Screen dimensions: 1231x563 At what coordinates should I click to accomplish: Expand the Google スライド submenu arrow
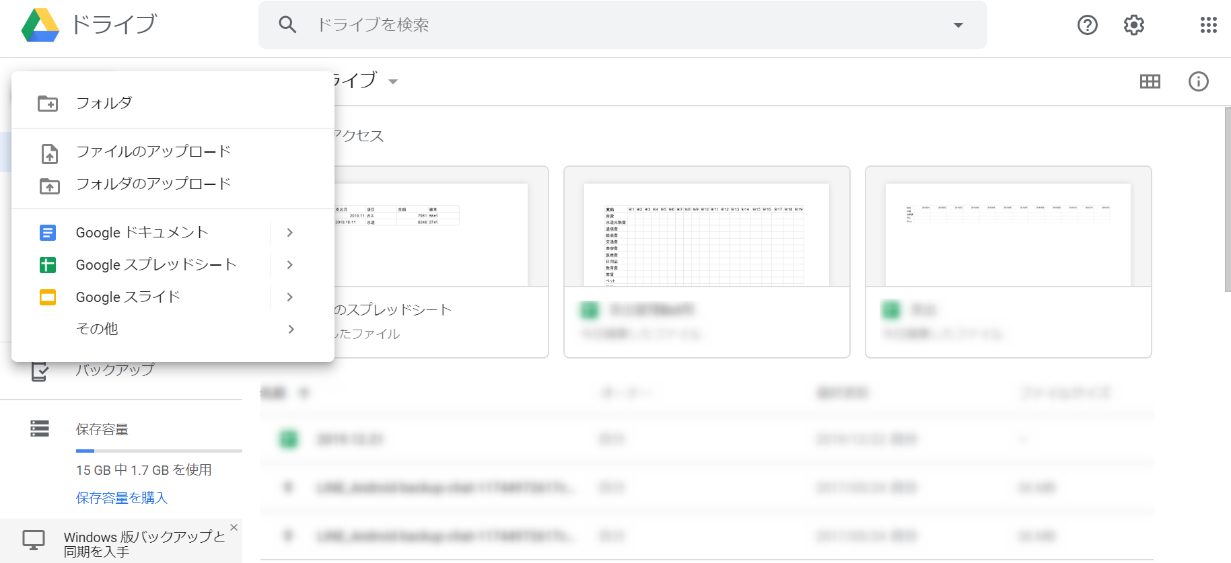tap(290, 297)
